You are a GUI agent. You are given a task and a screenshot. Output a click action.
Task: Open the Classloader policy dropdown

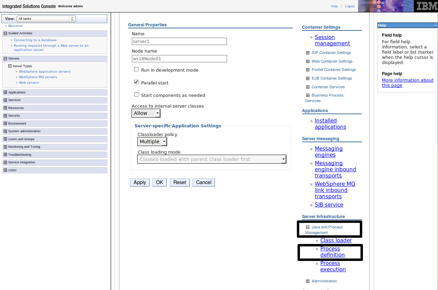pyautogui.click(x=152, y=142)
